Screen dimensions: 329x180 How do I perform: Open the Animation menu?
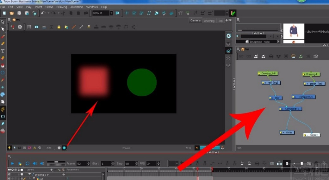click(x=77, y=7)
